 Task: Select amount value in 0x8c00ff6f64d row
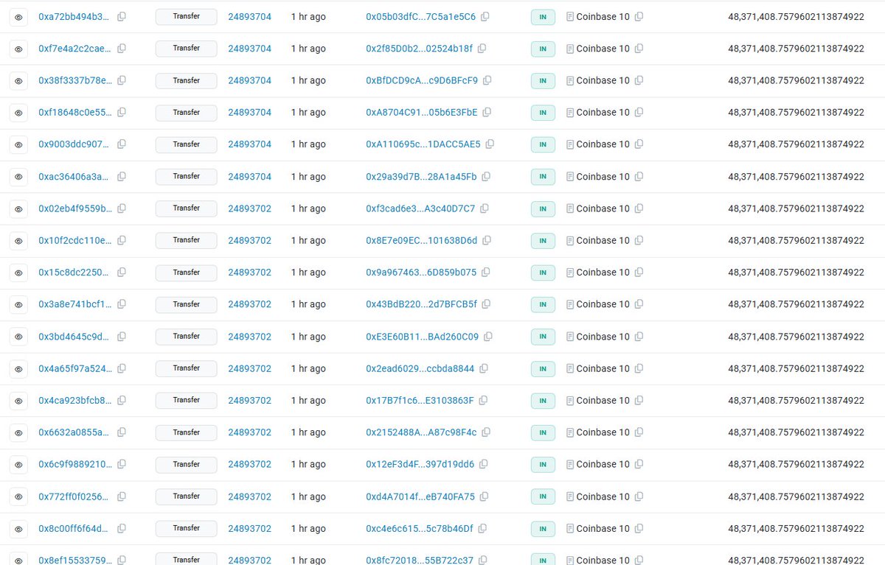796,529
